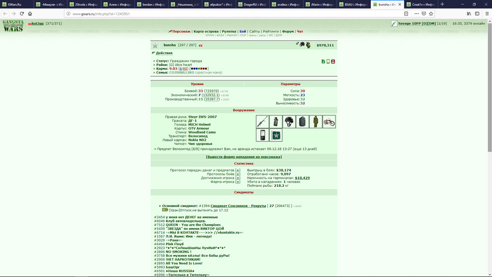Click the Savage 10FP rifle icon

pyautogui.click(x=394, y=23)
